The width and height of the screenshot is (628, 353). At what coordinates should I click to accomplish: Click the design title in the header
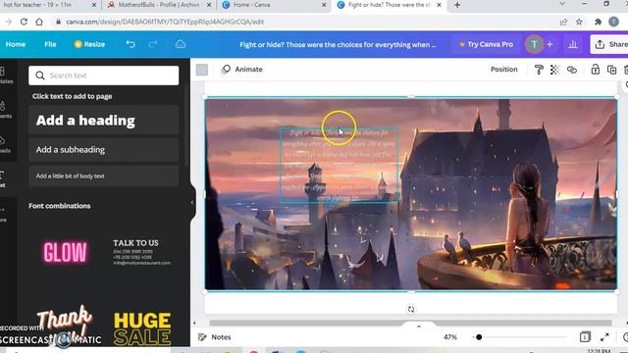(x=338, y=44)
